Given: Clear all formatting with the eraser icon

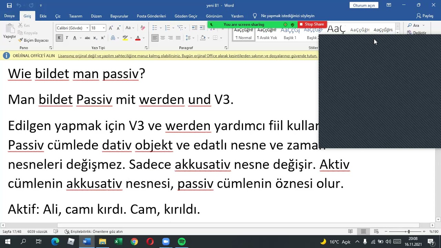Looking at the screenshot, I should coord(143,28).
